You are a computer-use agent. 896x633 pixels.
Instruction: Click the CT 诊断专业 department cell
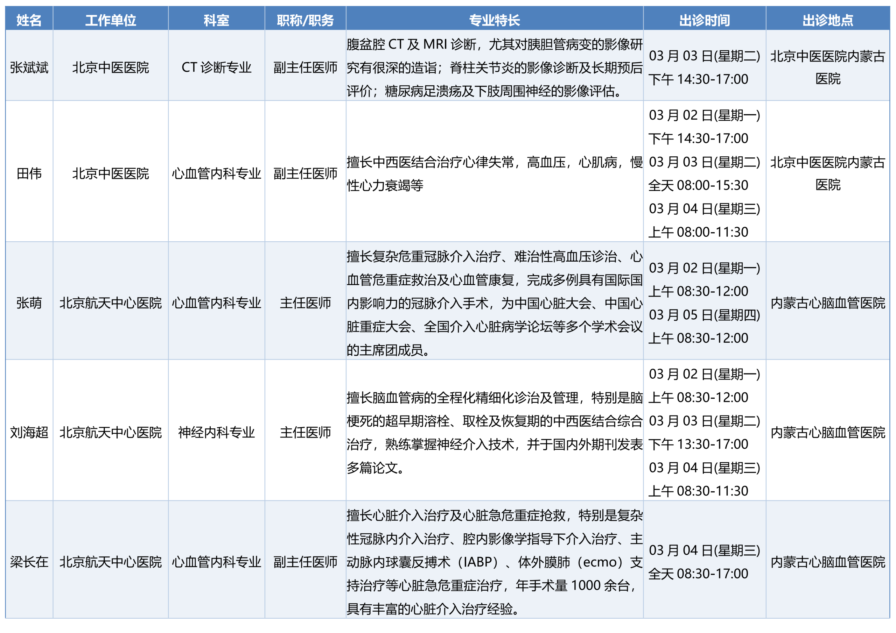point(216,67)
